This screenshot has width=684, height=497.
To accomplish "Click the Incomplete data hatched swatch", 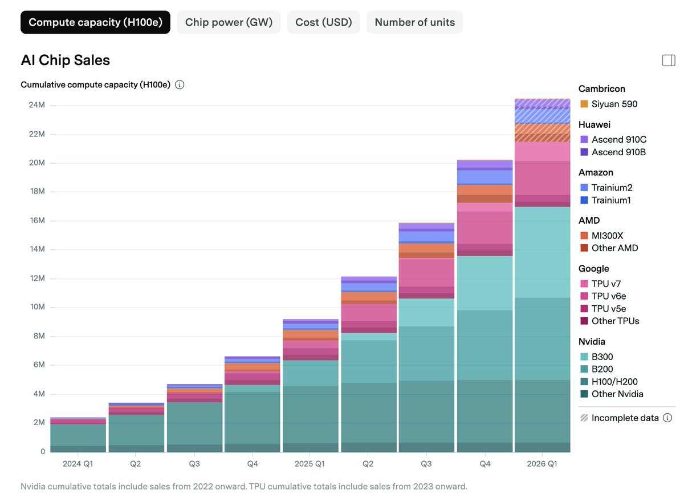I will pos(584,418).
